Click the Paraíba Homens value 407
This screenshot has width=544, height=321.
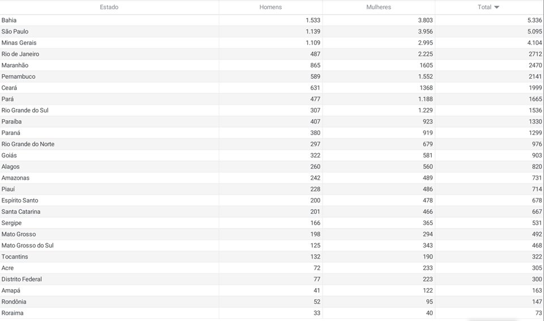[x=315, y=121]
